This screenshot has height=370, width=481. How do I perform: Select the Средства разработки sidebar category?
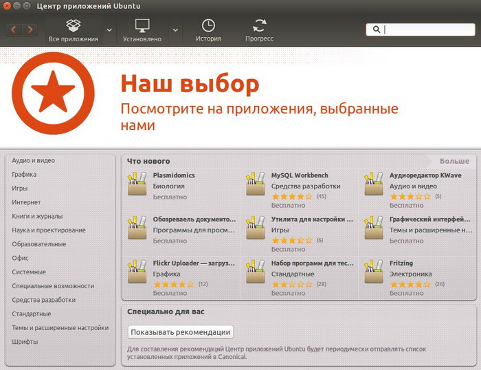(44, 300)
